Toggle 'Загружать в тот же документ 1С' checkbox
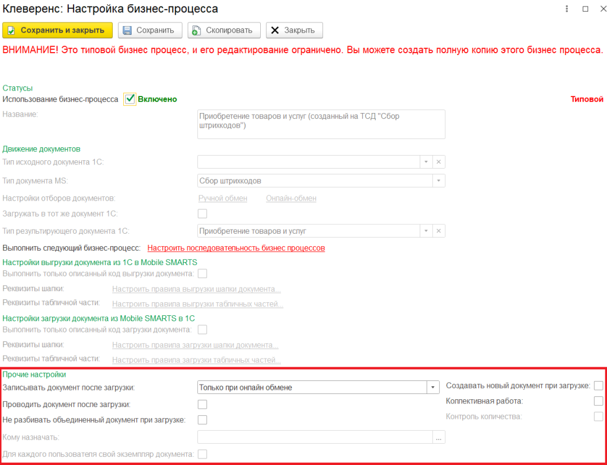Image resolution: width=607 pixels, height=465 pixels. (x=202, y=214)
